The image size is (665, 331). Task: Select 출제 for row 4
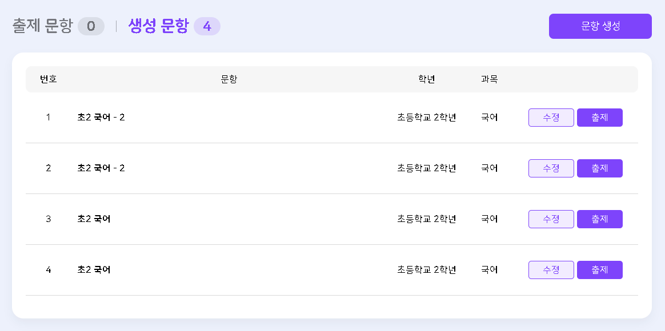pyautogui.click(x=599, y=270)
